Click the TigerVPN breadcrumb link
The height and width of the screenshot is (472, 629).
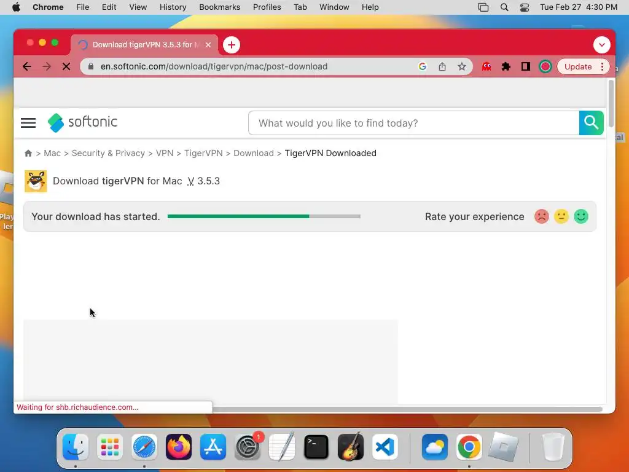point(203,153)
